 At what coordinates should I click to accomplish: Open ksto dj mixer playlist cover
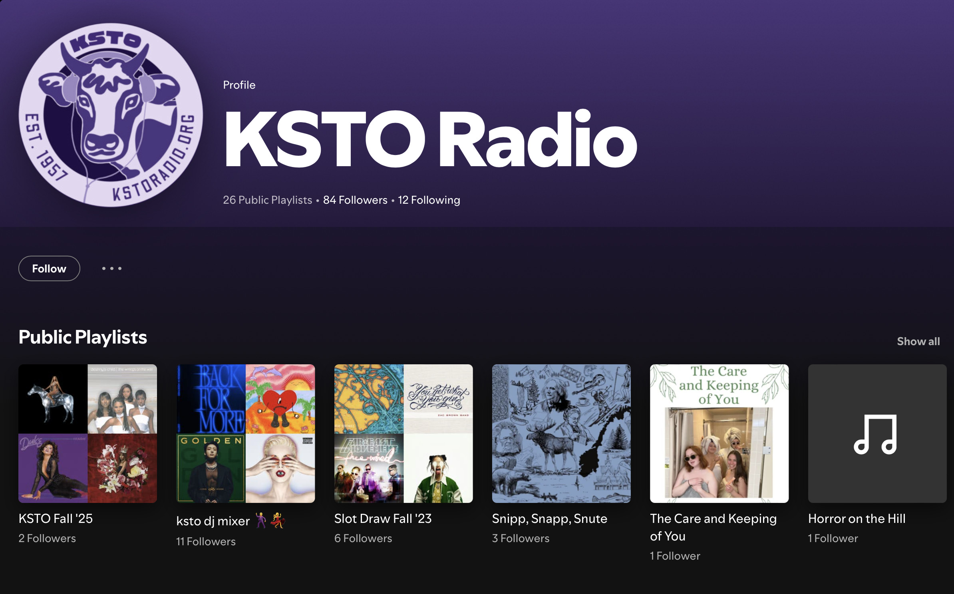coord(246,433)
